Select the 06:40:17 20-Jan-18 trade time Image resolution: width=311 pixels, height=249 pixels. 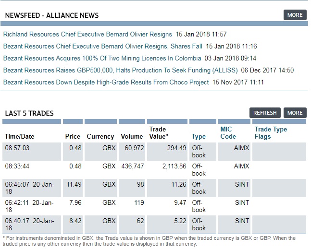coord(32,224)
